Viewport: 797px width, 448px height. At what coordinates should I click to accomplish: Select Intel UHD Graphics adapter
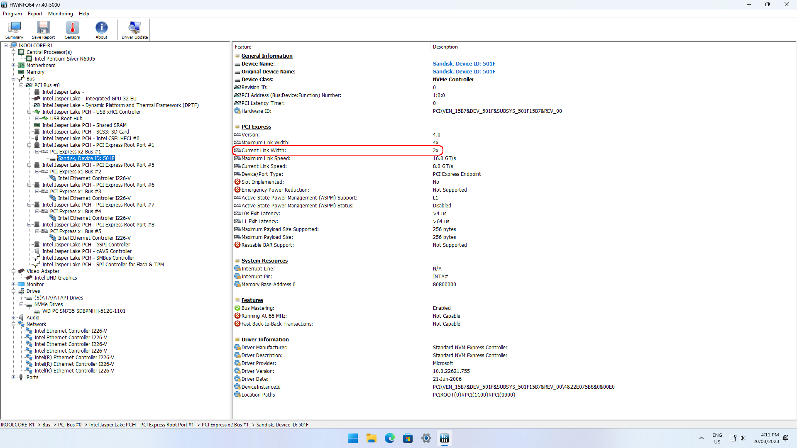(56, 278)
